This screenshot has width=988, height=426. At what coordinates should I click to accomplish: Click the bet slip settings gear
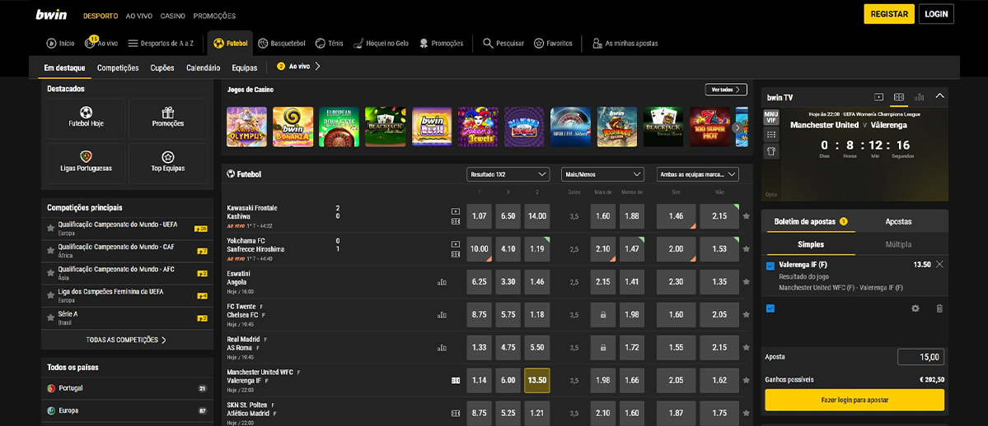pos(915,308)
